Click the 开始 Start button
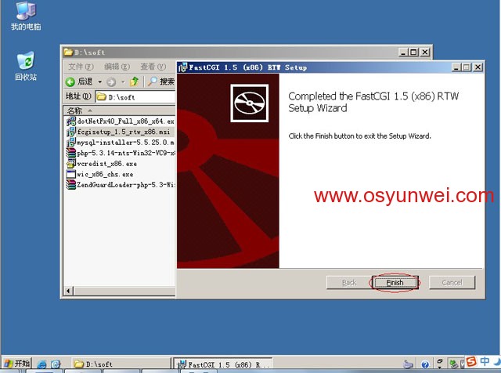Screen dimensions: 501x373 16,364
